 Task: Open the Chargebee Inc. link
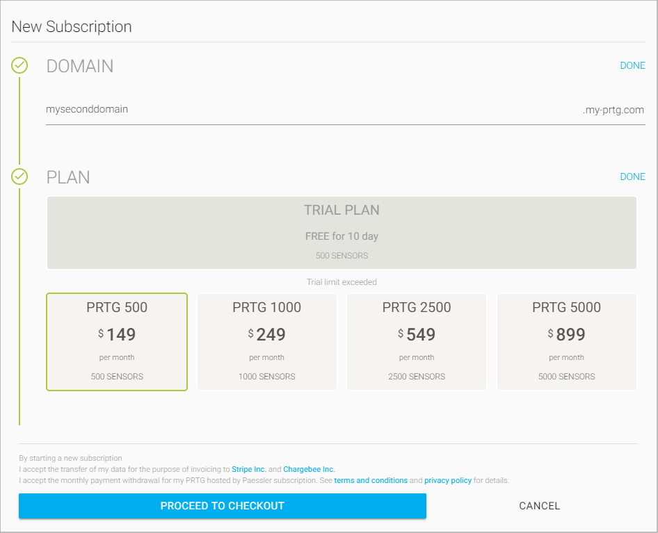(x=309, y=469)
